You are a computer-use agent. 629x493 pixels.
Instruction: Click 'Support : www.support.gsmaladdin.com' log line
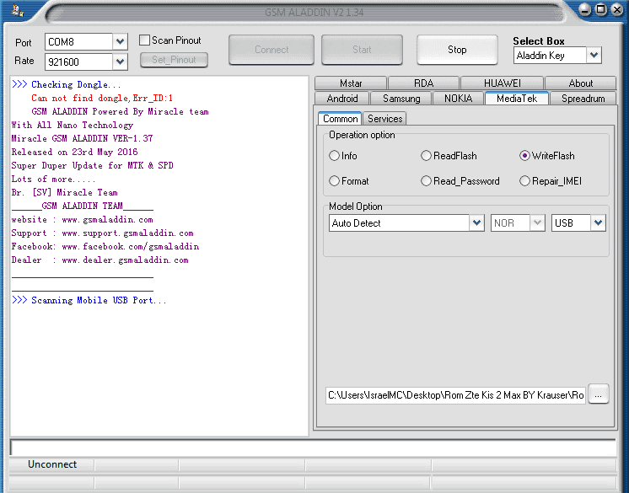[102, 233]
